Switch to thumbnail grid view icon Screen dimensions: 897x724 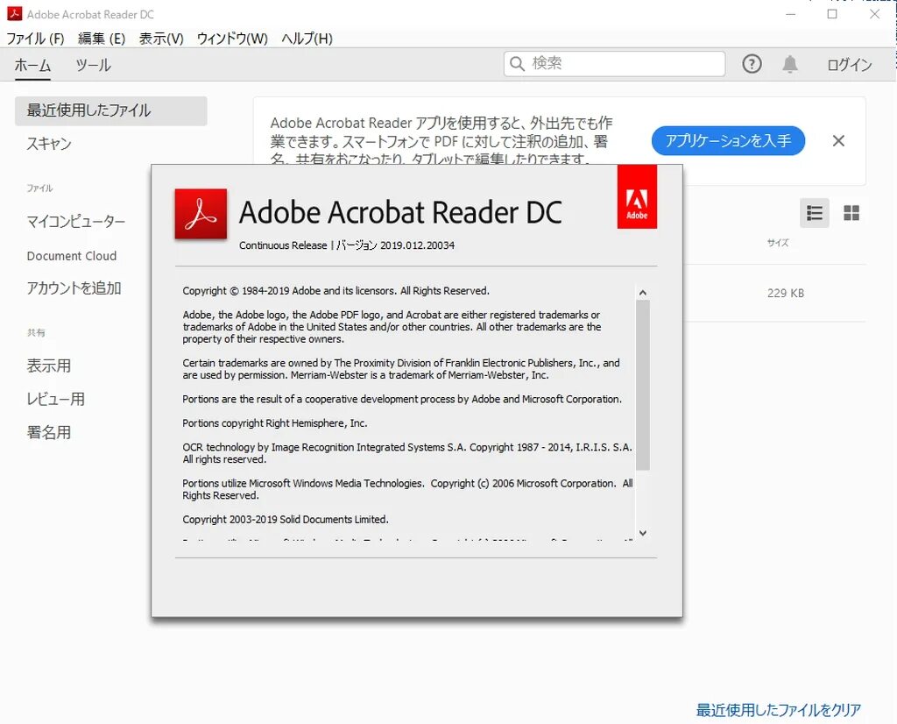(x=851, y=214)
